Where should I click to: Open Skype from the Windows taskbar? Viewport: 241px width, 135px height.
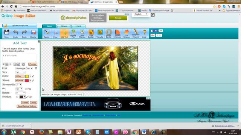(x=88, y=132)
